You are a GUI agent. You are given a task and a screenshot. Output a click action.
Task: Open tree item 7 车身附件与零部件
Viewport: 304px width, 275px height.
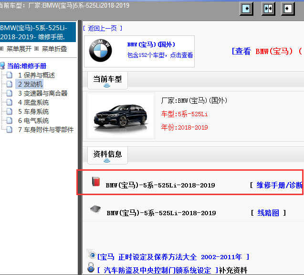coord(46,130)
